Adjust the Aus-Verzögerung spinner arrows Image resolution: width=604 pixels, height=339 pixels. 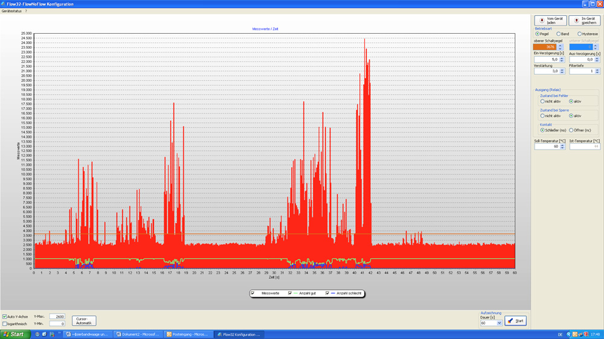597,60
